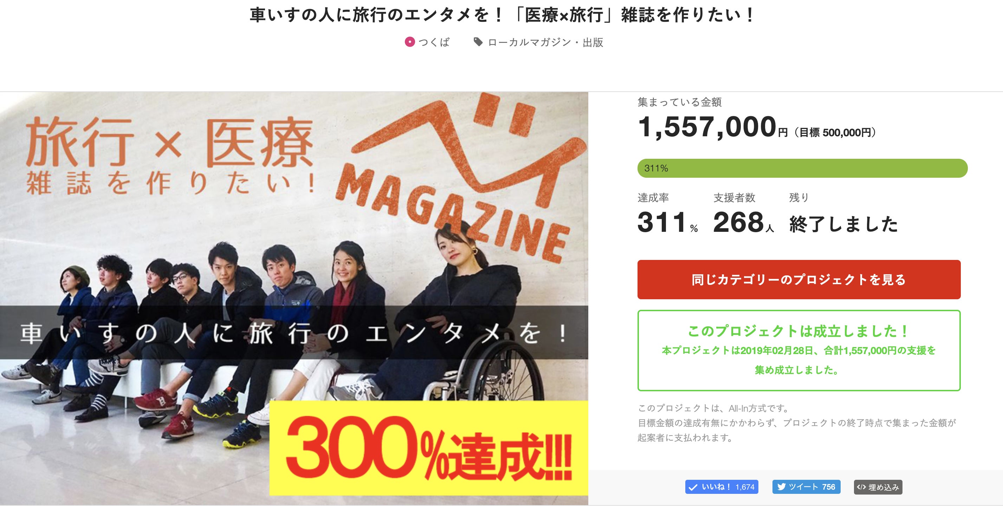
Task: Click the checkmark icon on いいね button
Action: tap(693, 487)
